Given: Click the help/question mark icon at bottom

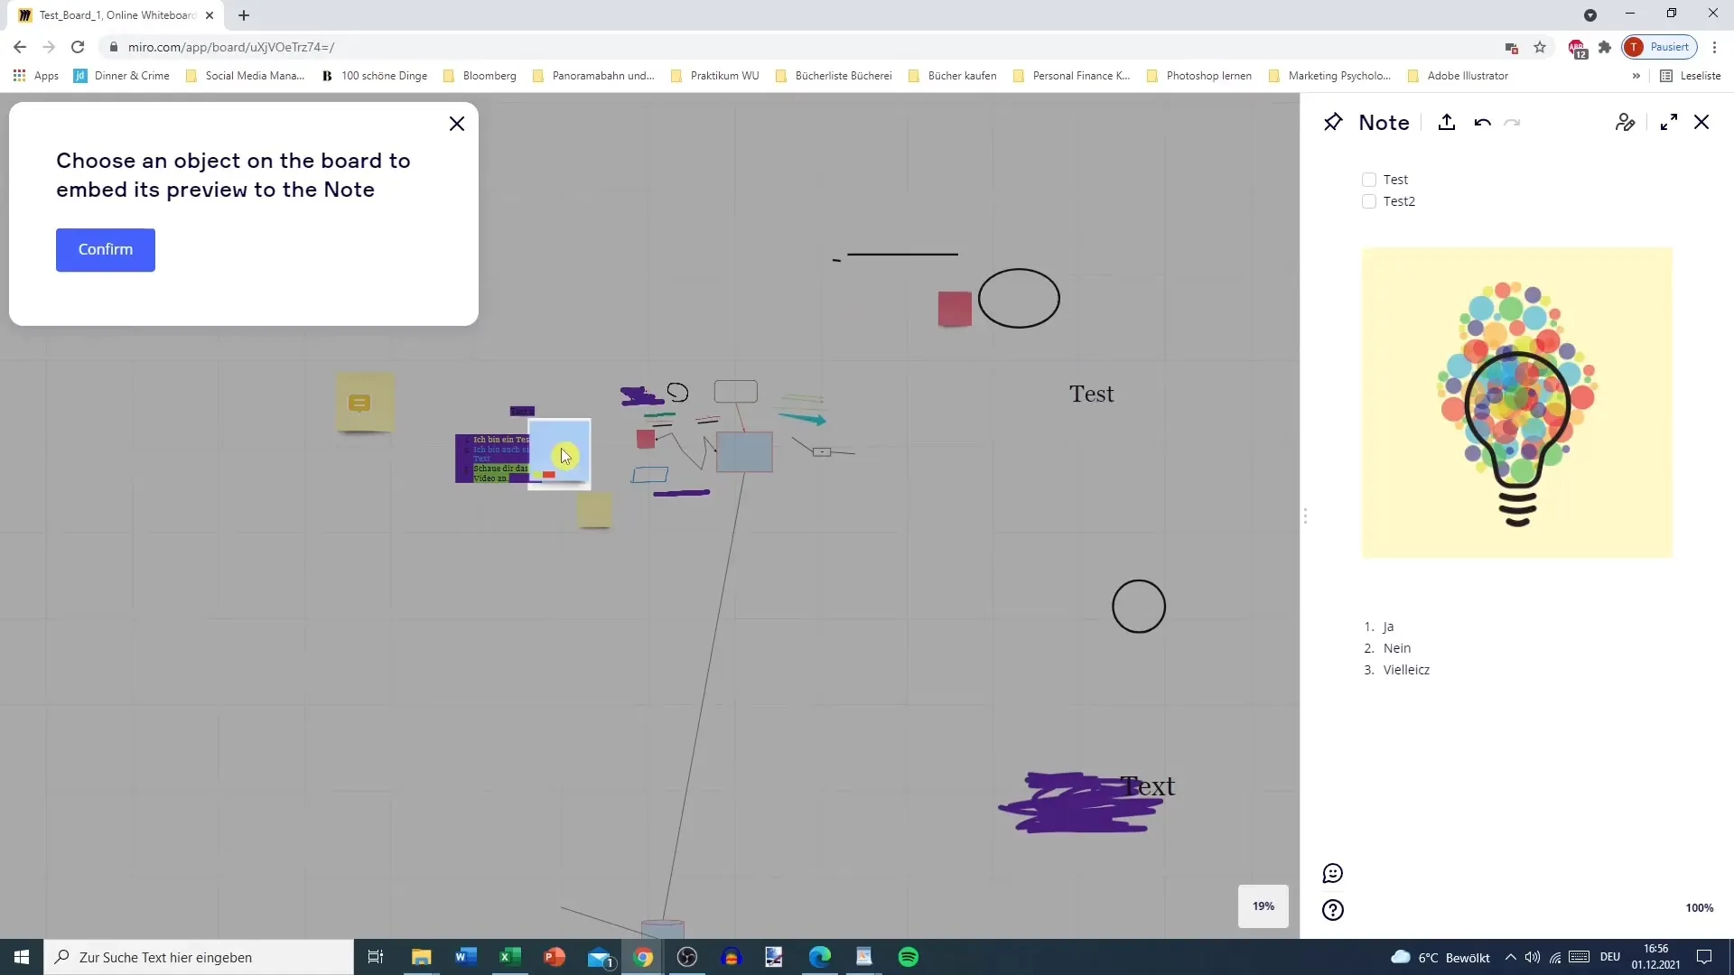Looking at the screenshot, I should coord(1334,909).
